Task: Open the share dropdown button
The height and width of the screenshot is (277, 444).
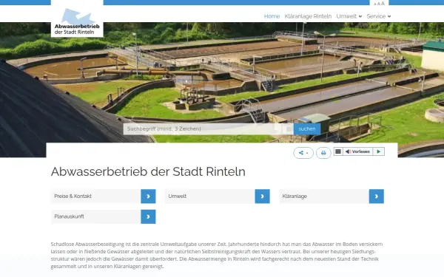Action: (x=303, y=153)
